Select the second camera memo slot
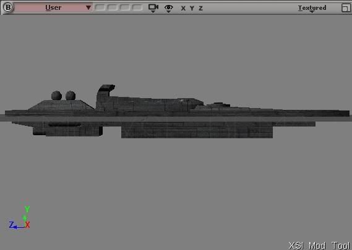 tap(113, 7)
